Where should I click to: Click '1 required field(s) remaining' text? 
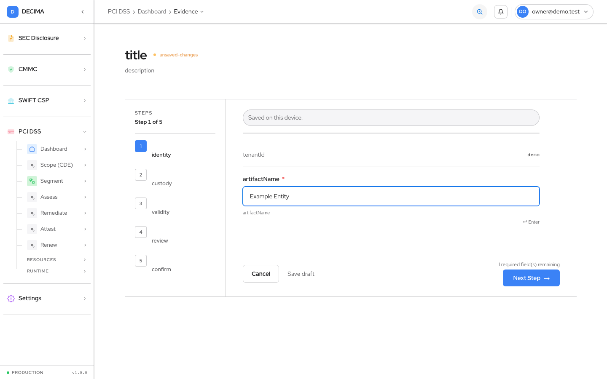pyautogui.click(x=529, y=264)
